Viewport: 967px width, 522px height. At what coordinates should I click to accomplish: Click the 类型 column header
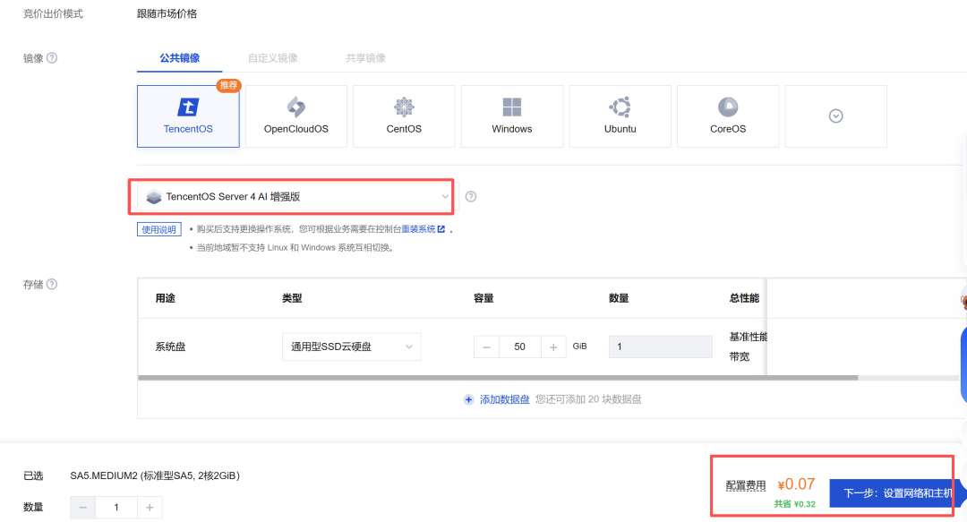(292, 298)
